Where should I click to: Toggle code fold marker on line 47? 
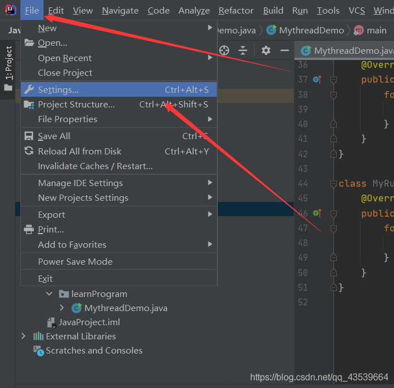point(333,229)
